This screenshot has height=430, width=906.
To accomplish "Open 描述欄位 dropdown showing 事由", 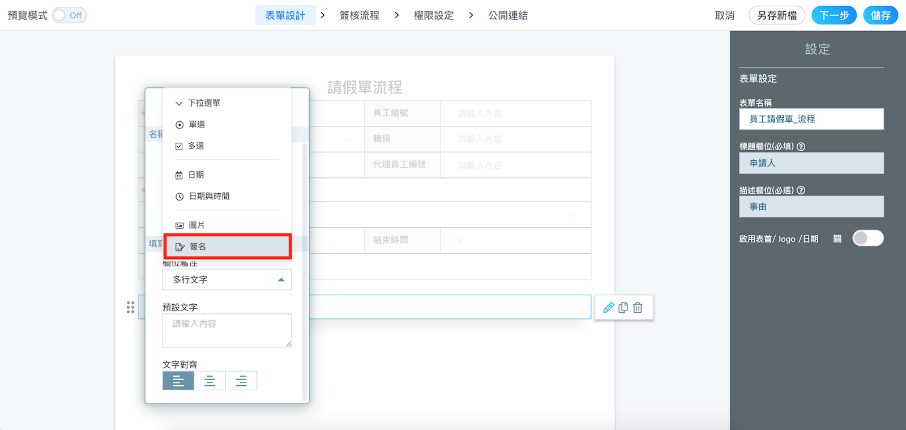I will (x=811, y=207).
